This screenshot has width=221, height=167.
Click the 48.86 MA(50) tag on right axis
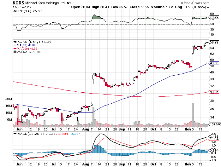pos(214,63)
